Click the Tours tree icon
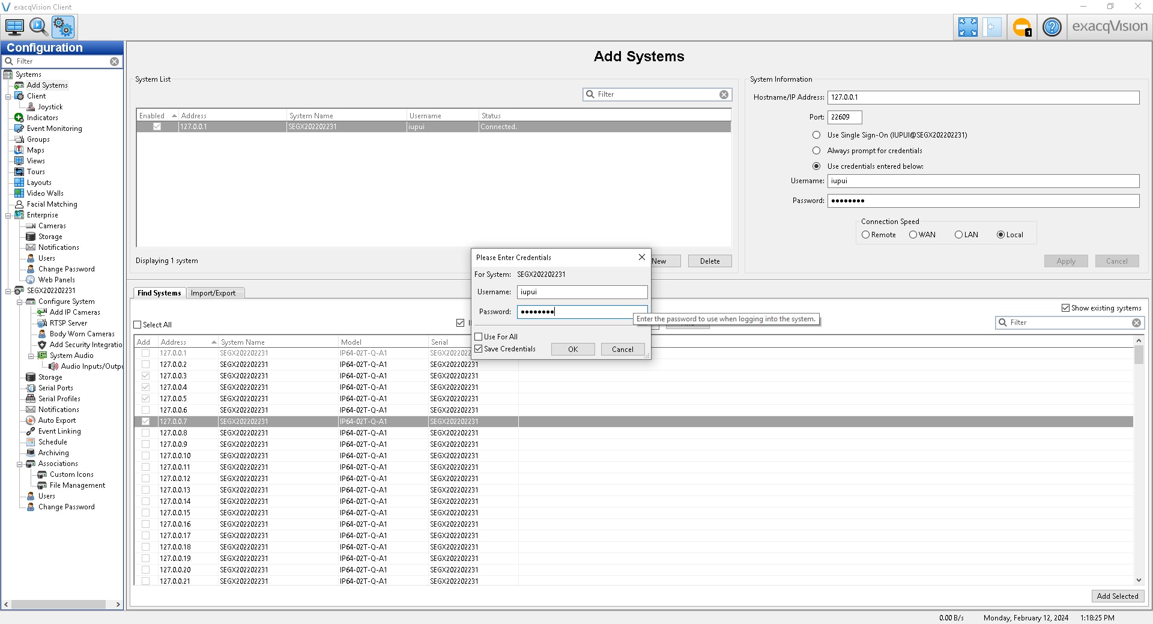 [19, 172]
